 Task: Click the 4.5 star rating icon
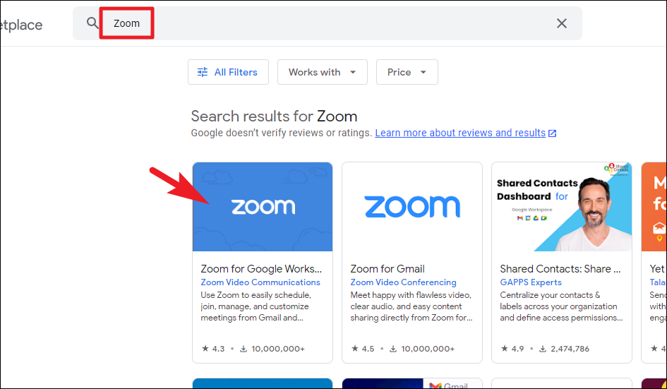coord(355,349)
